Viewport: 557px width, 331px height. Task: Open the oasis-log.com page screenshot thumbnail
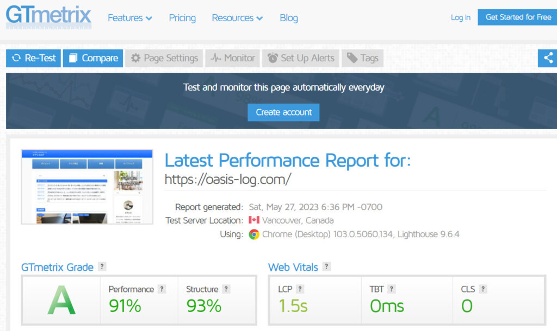coord(87,187)
